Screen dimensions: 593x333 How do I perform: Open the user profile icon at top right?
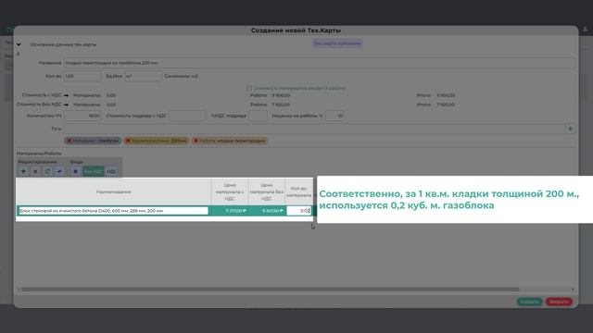(585, 30)
